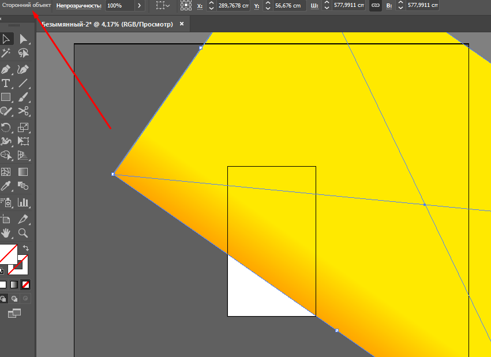Swap fill and stroke colors
The width and height of the screenshot is (491, 357).
click(x=25, y=248)
